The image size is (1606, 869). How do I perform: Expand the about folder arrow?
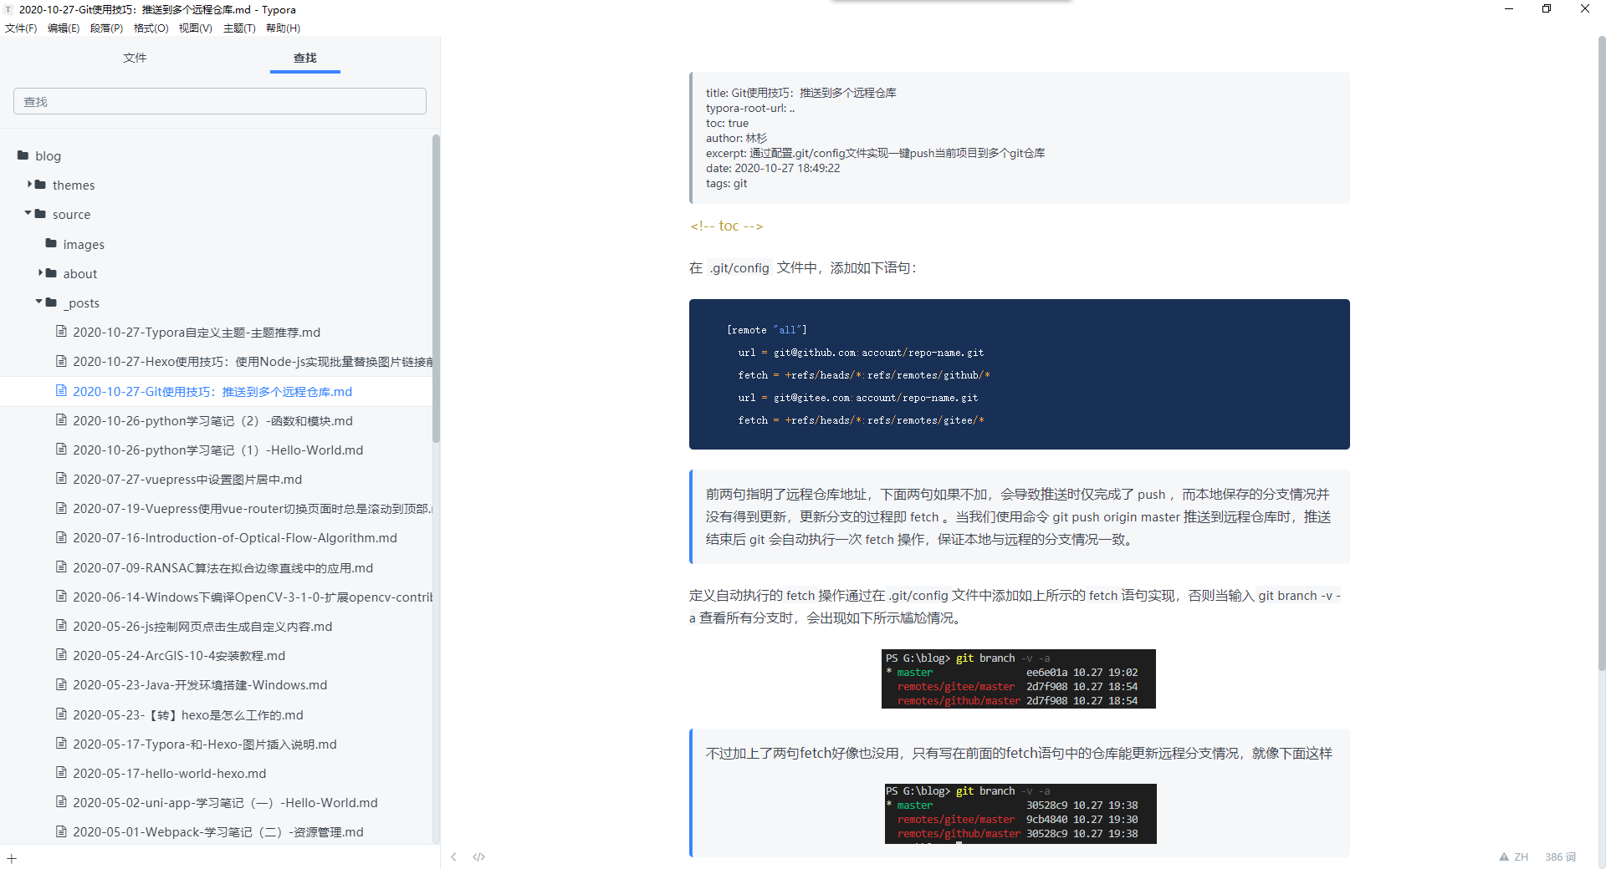pyautogui.click(x=40, y=272)
